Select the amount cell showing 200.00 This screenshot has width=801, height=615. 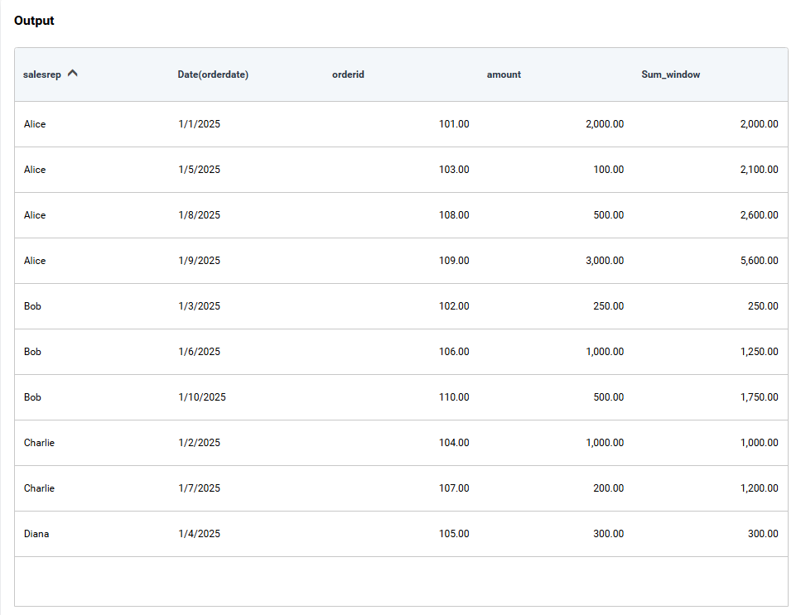tap(608, 488)
